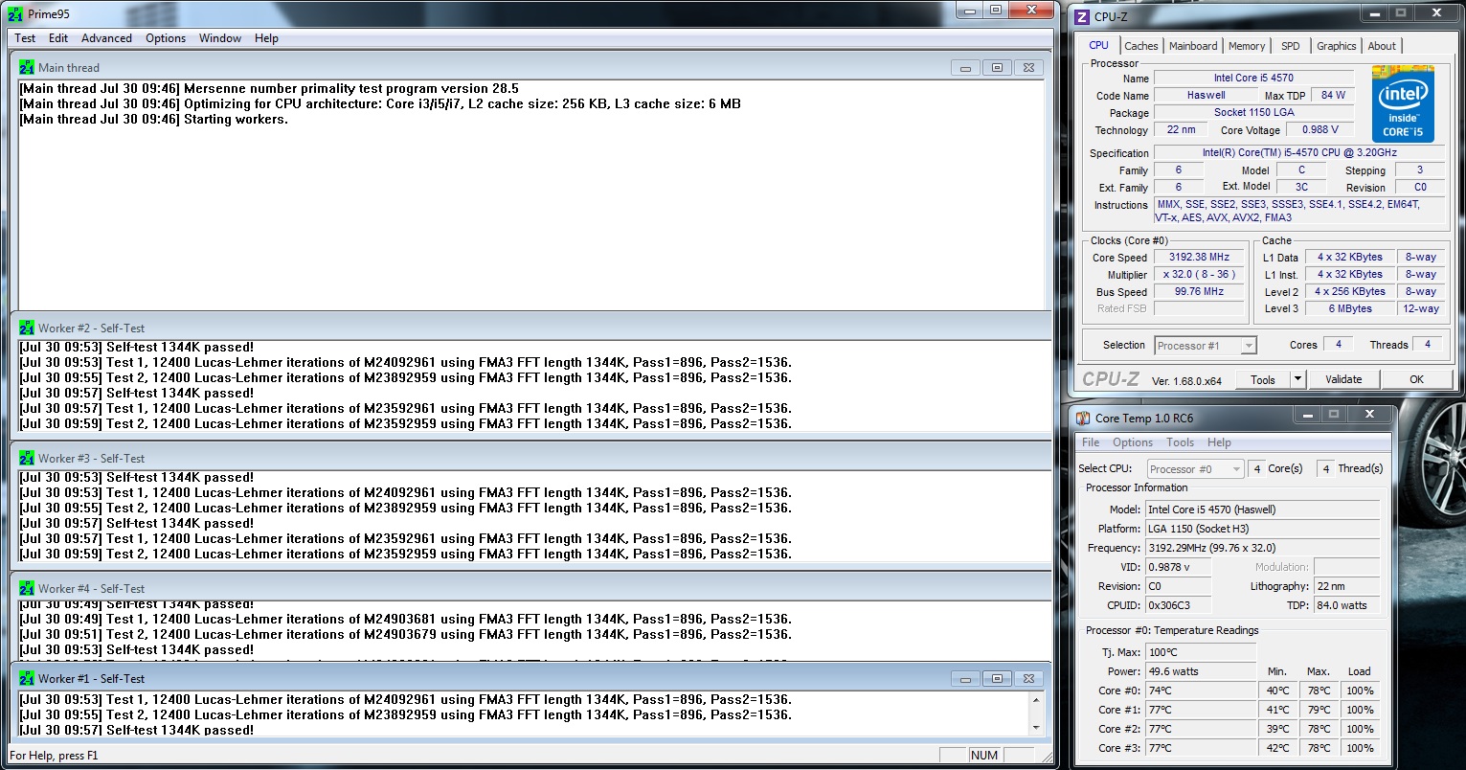Select the CPU tab in CPU-Z
1466x770 pixels.
tap(1098, 45)
